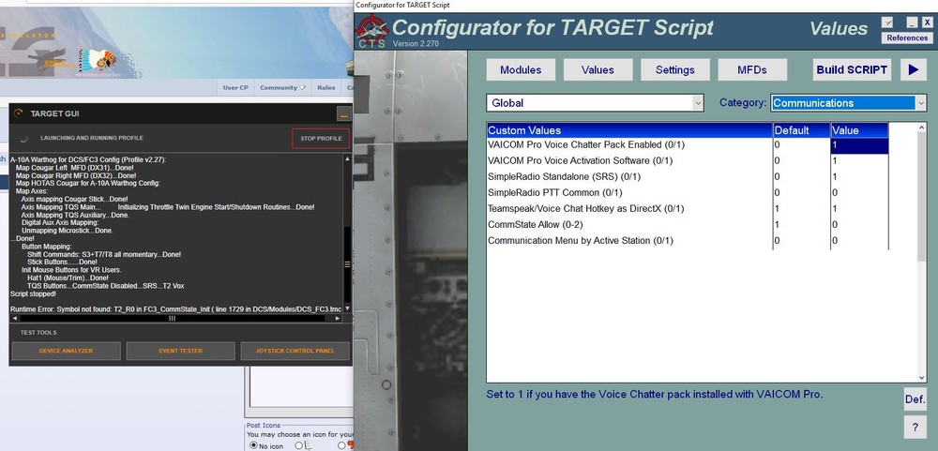Run the script with the play arrow button
Image resolution: width=938 pixels, height=451 pixels.
pos(913,70)
